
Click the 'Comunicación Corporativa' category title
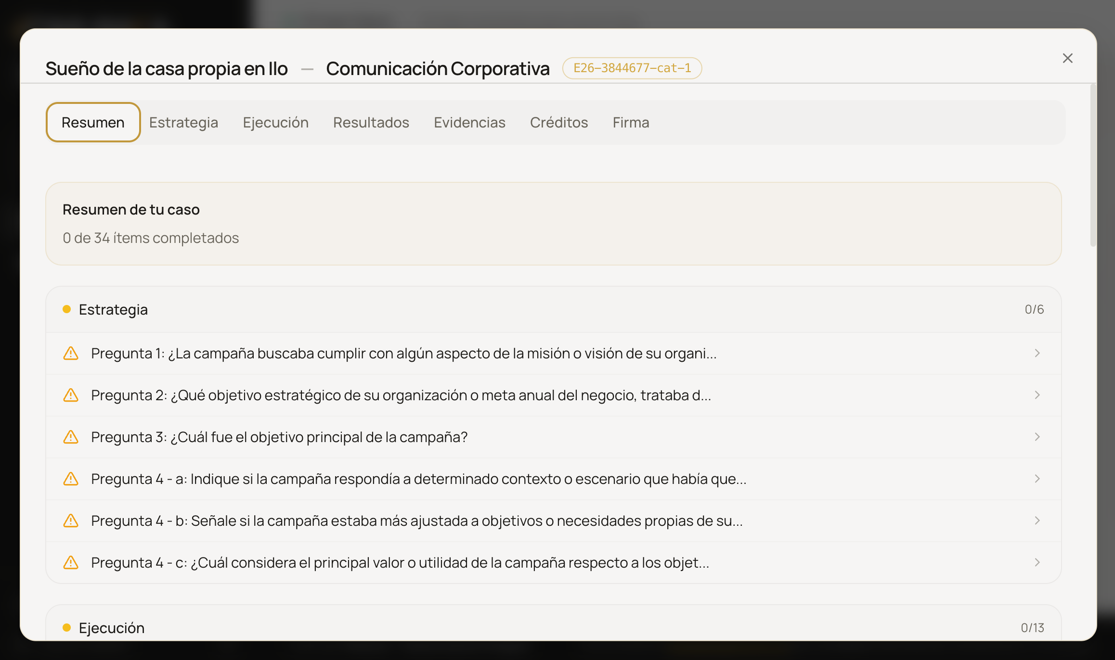438,68
